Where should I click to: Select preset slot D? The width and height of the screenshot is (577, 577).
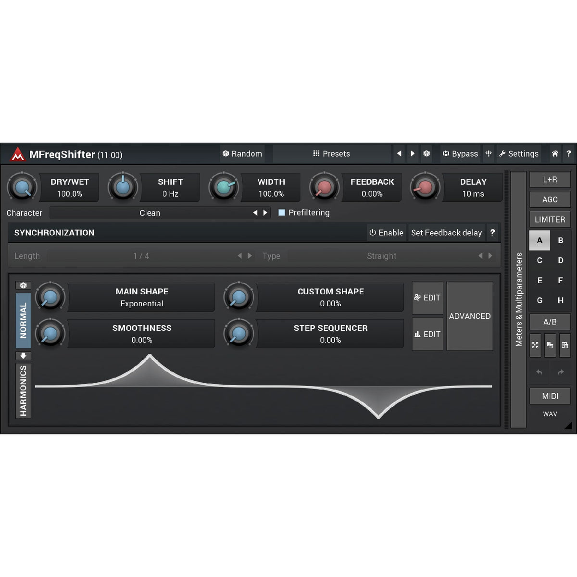561,261
